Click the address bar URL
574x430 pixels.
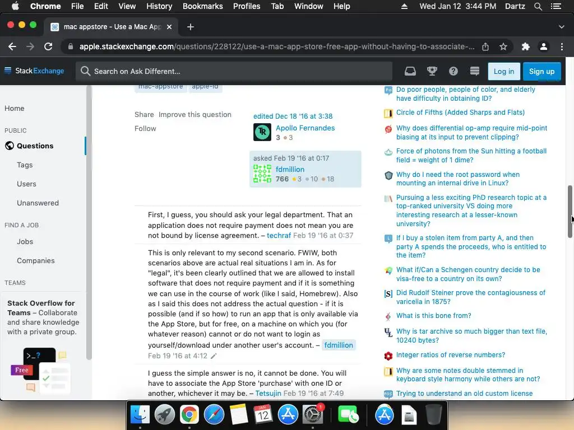pyautogui.click(x=277, y=46)
